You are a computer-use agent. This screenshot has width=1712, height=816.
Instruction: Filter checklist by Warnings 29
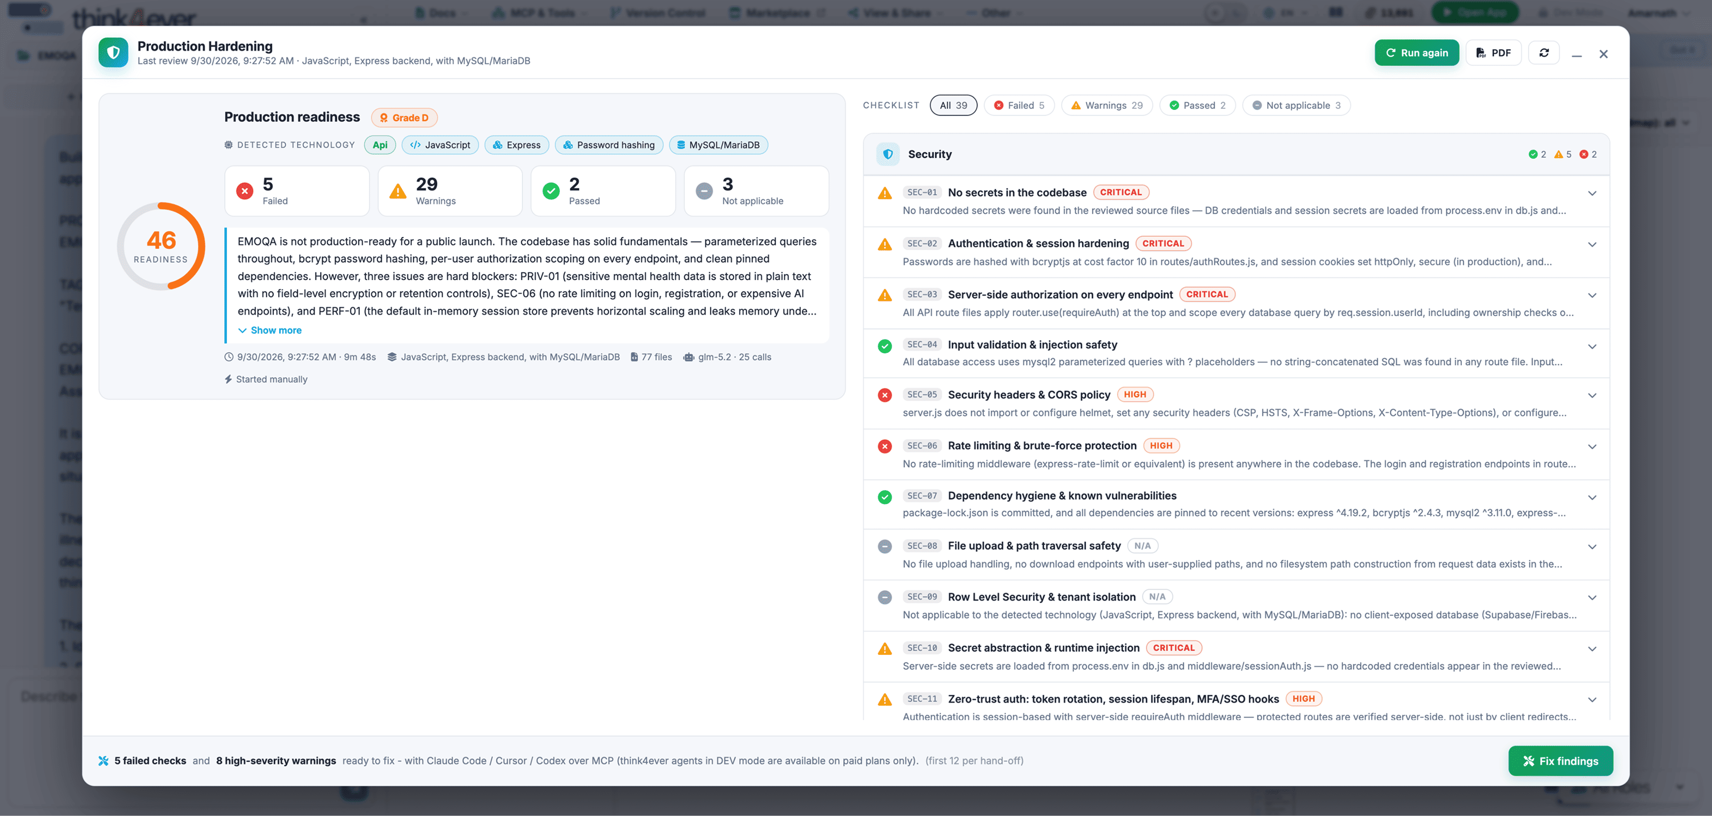[x=1107, y=105]
